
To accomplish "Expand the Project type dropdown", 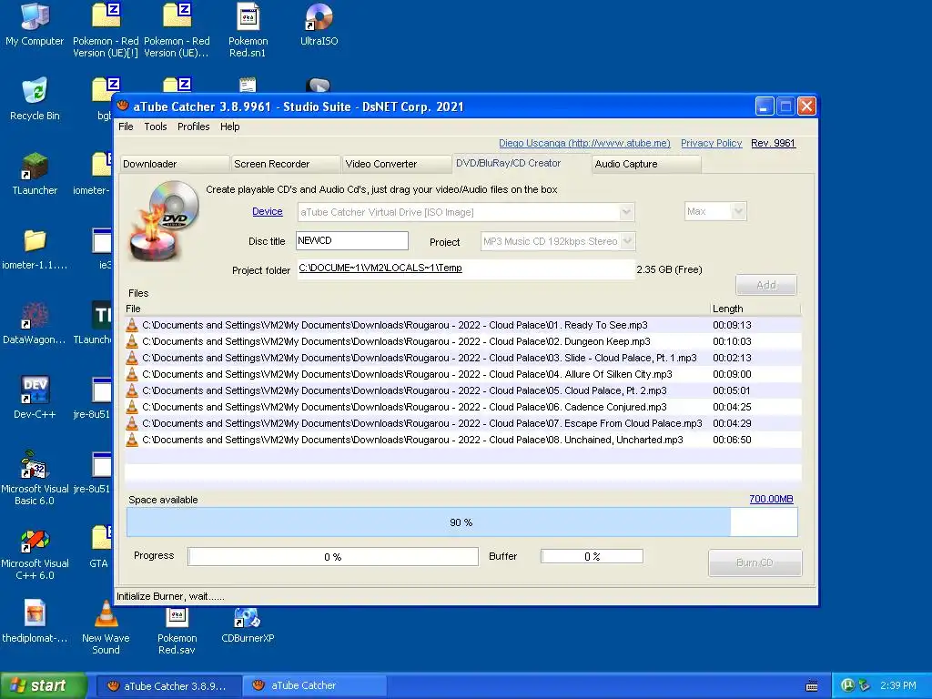I will [628, 241].
